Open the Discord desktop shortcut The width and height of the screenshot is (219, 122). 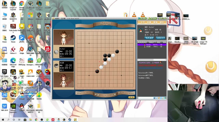5,50
